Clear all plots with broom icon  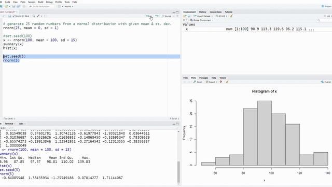pyautogui.click(x=227, y=82)
